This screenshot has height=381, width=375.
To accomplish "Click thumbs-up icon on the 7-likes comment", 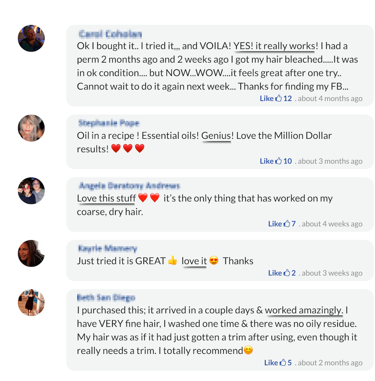I will (x=287, y=224).
